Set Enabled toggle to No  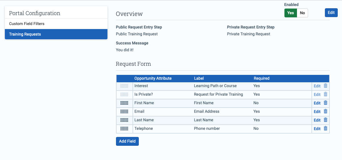[x=302, y=13]
